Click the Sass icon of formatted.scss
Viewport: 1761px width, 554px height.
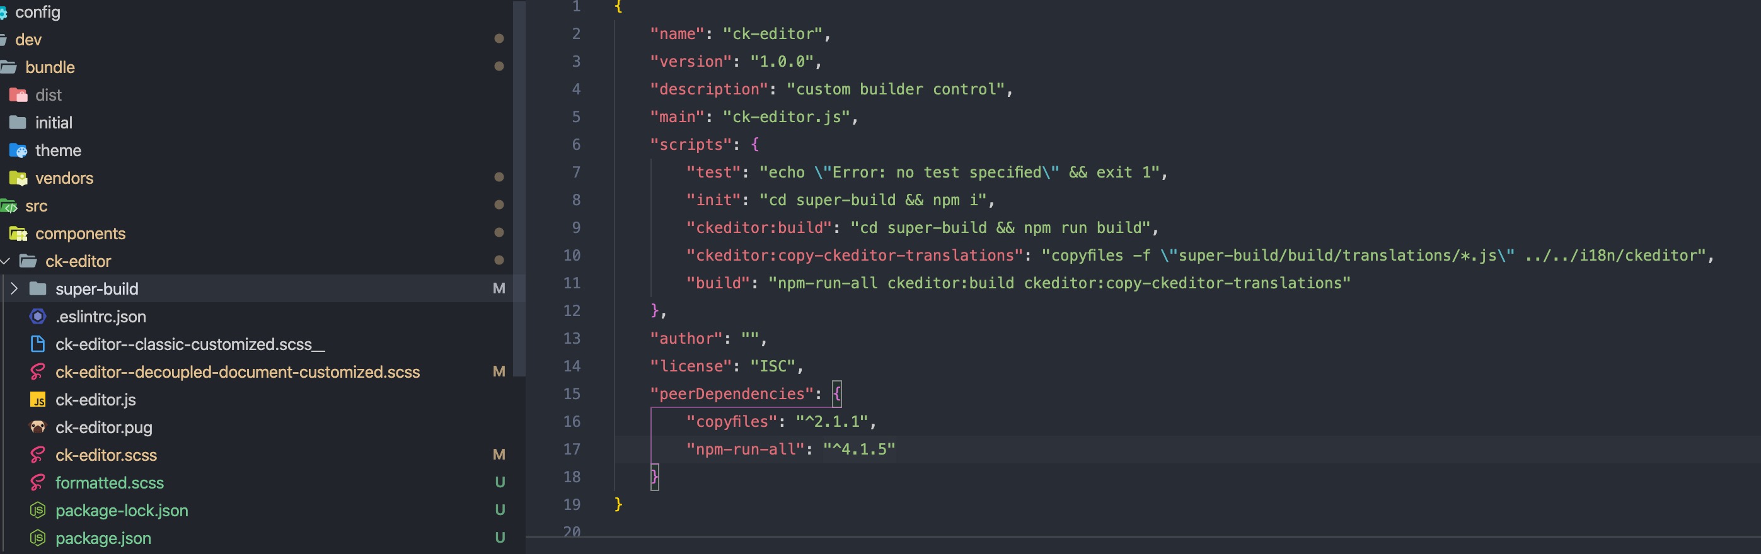point(38,482)
